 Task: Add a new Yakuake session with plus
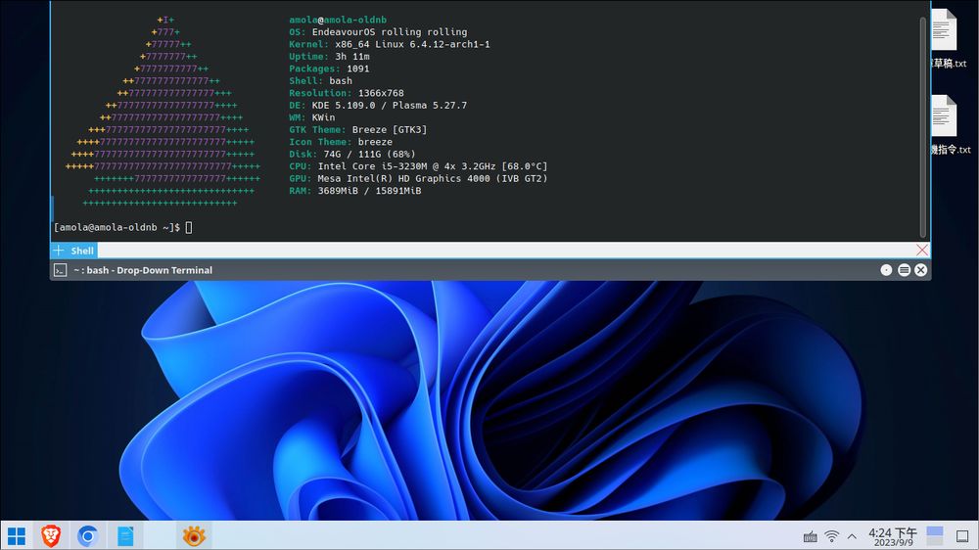click(x=58, y=251)
